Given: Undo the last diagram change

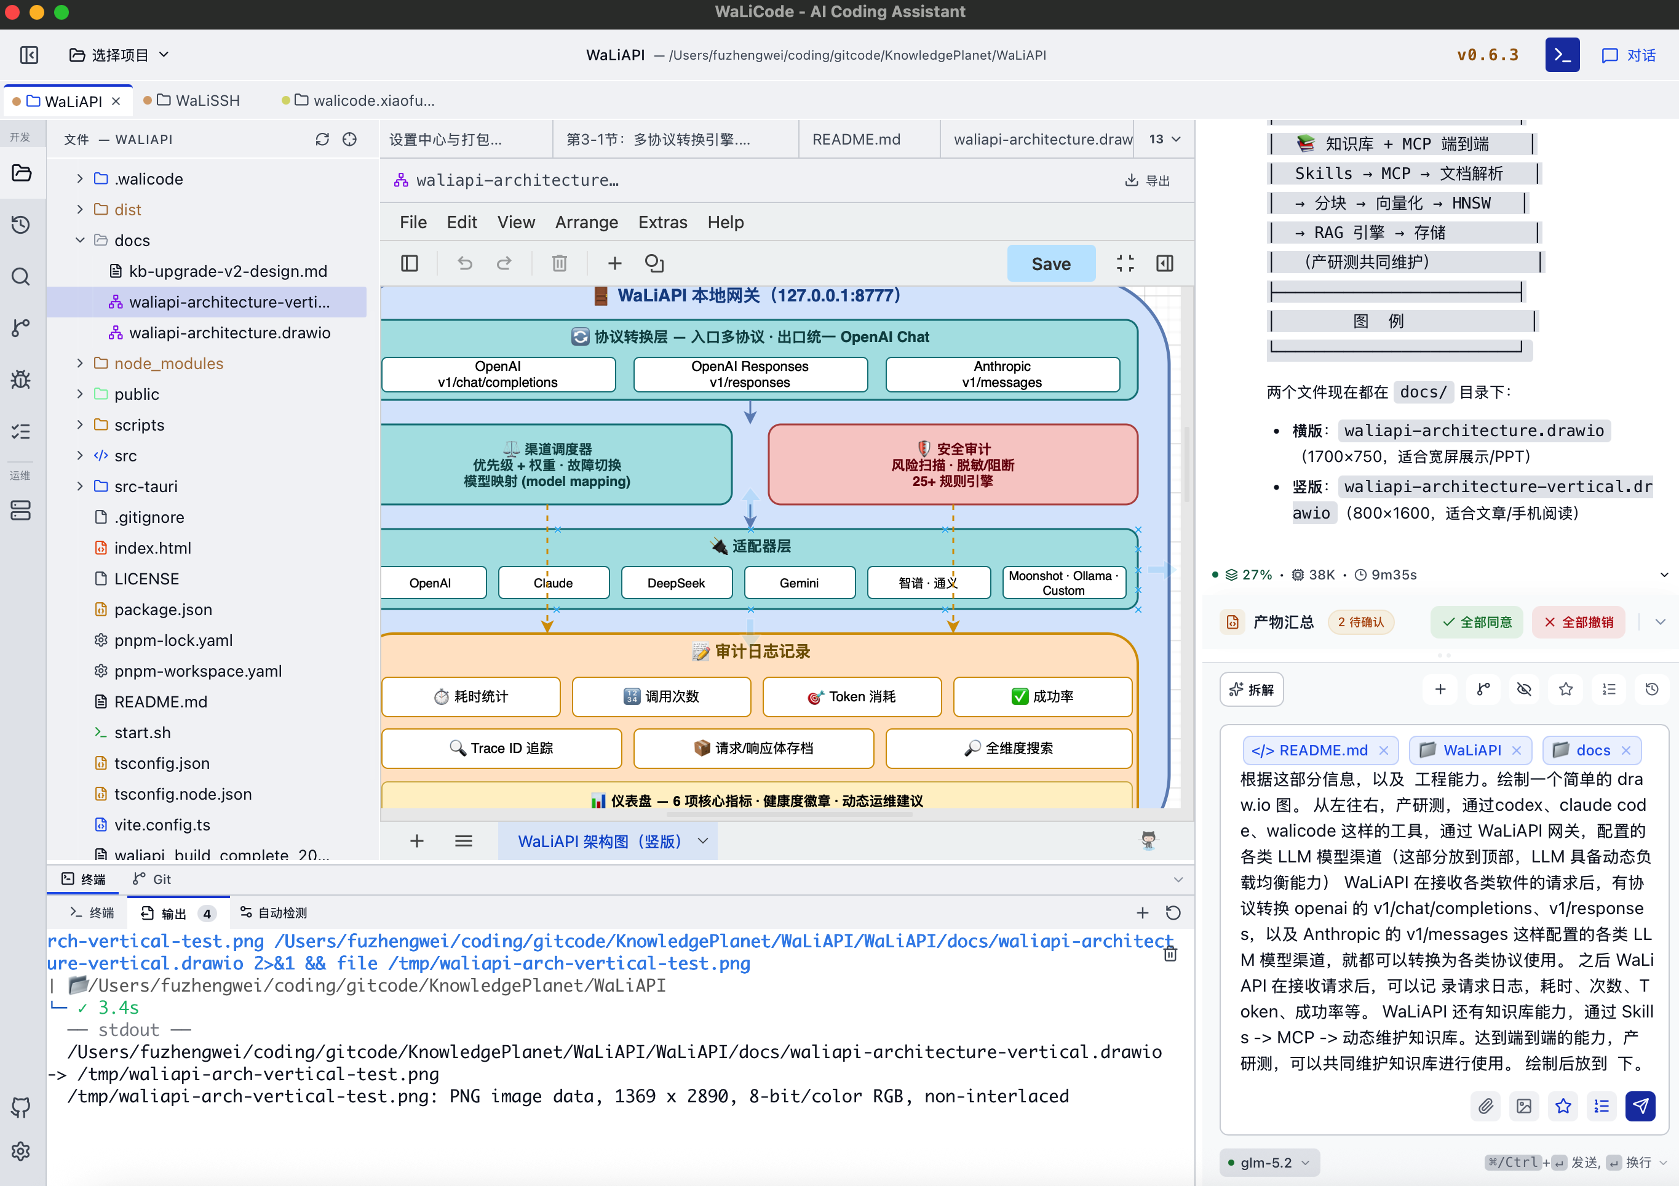Looking at the screenshot, I should tap(465, 263).
